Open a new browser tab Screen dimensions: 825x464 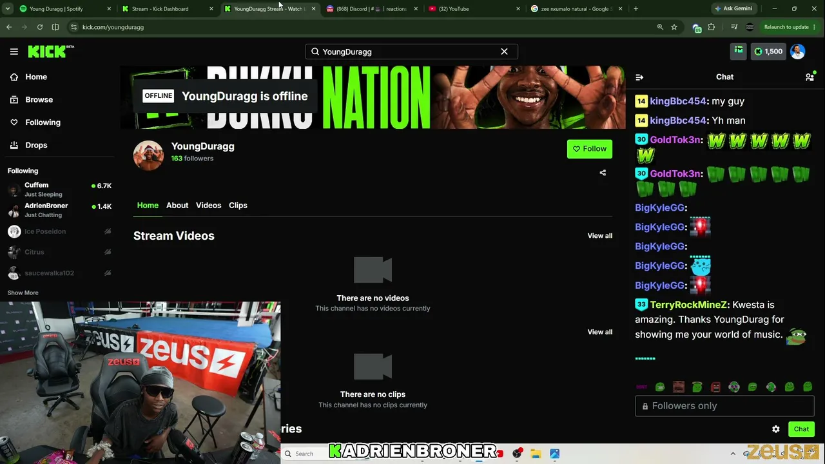pos(636,9)
